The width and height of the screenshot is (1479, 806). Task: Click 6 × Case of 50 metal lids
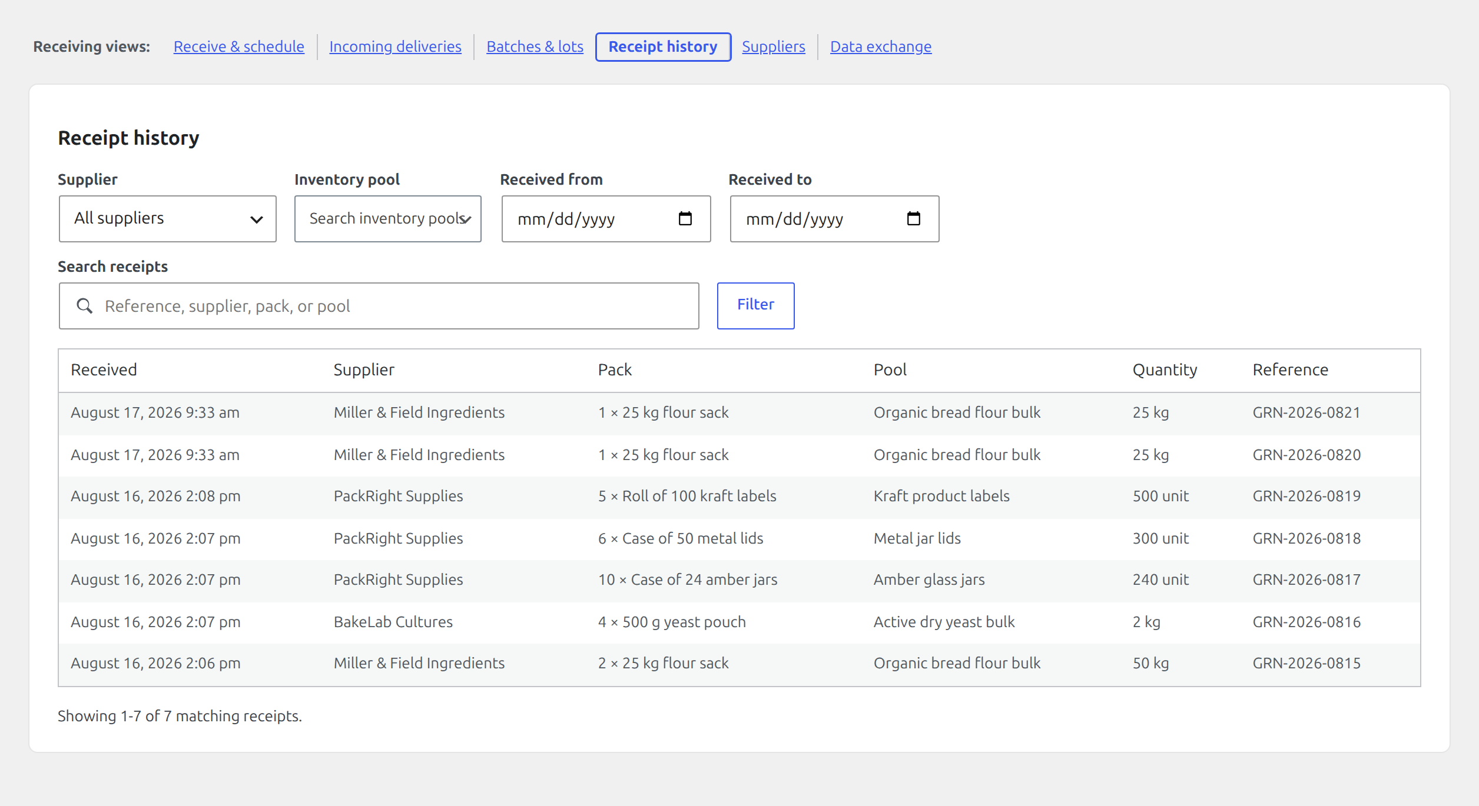[x=680, y=538]
